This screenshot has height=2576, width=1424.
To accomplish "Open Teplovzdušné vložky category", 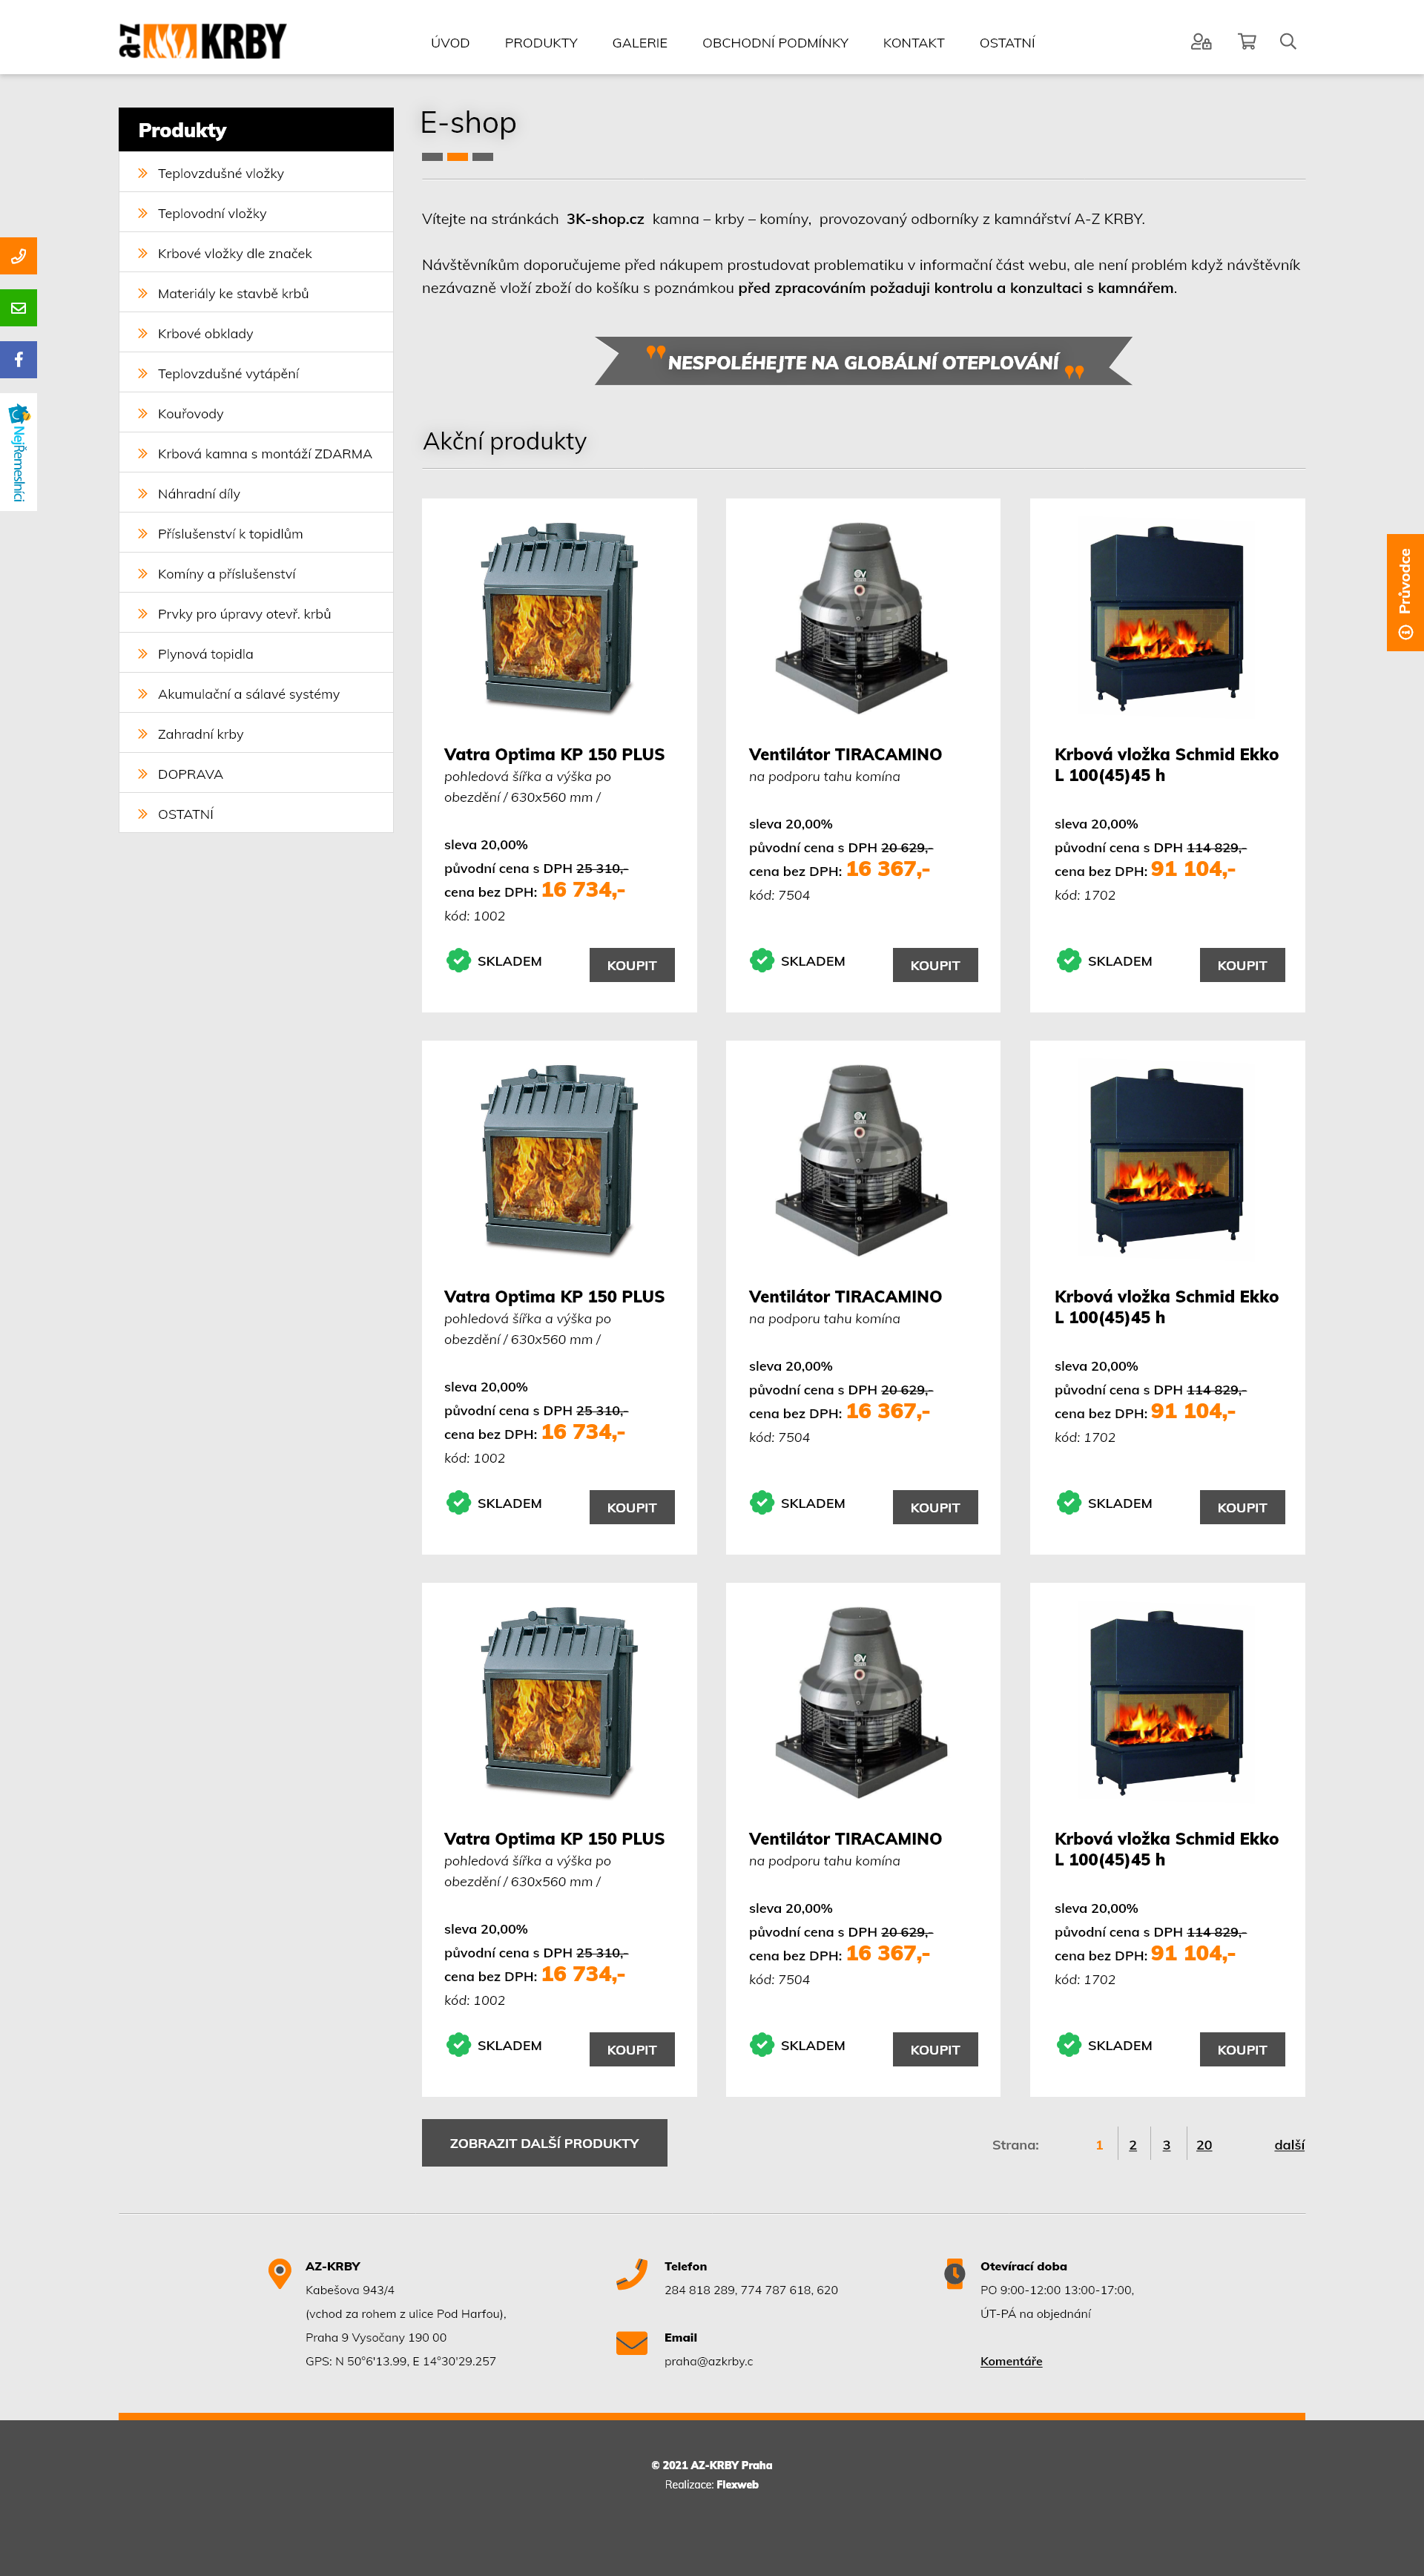I will pos(256,173).
